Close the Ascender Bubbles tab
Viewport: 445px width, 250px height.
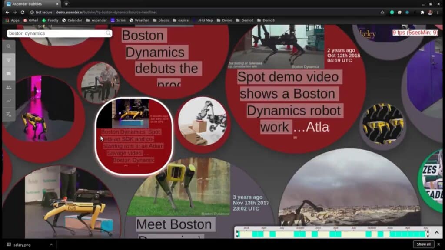57,4
